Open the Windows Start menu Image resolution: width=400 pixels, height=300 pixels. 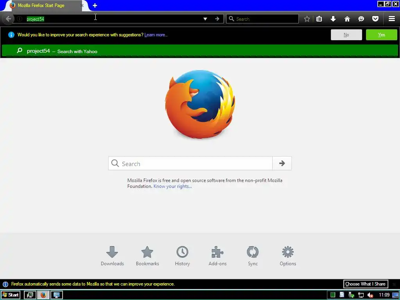(x=10, y=295)
